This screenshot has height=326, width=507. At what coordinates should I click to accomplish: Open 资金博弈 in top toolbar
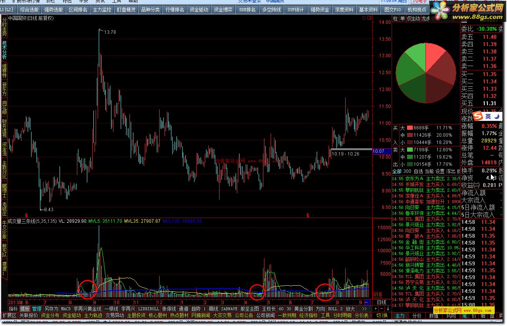click(x=223, y=10)
